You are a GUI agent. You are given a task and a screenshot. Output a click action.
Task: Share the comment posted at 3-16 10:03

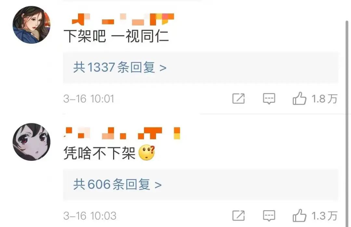239,216
